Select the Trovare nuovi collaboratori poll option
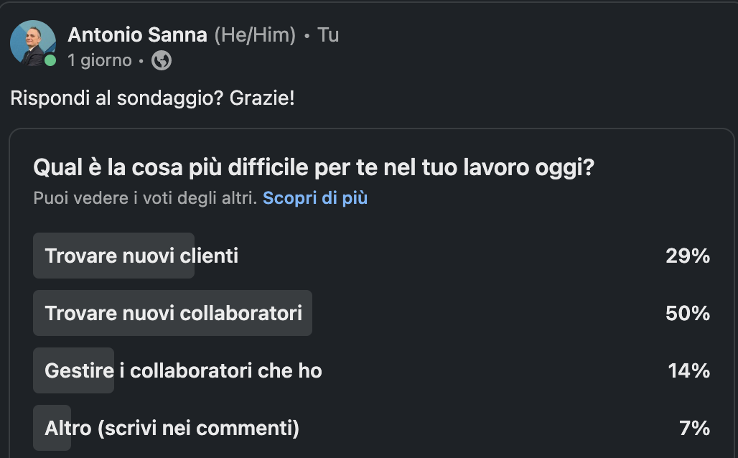This screenshot has height=458, width=738. (x=372, y=313)
